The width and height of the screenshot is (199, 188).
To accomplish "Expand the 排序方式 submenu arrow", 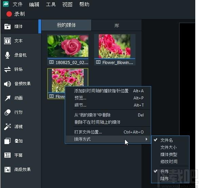I will [x=146, y=139].
